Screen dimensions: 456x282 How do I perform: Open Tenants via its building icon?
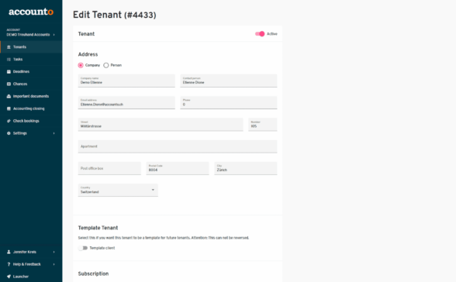[9, 47]
